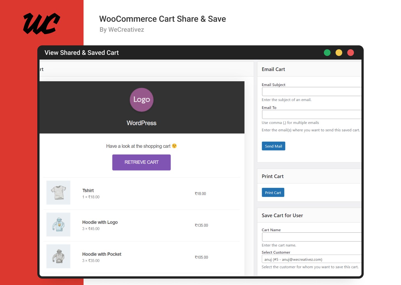The height and width of the screenshot is (285, 401).
Task: Click 'Enter the subject of an email.' hint
Action: point(287,100)
